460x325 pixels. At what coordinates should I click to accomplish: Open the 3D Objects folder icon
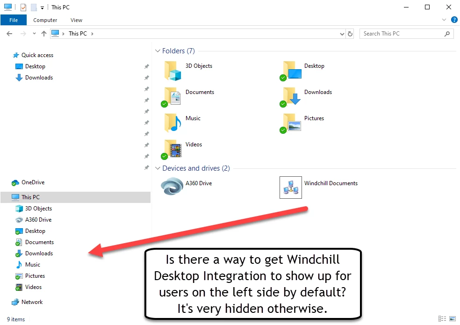pyautogui.click(x=172, y=71)
